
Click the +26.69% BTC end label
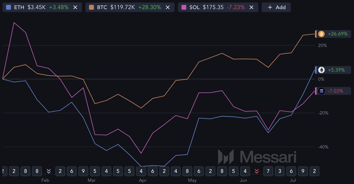[x=334, y=34]
